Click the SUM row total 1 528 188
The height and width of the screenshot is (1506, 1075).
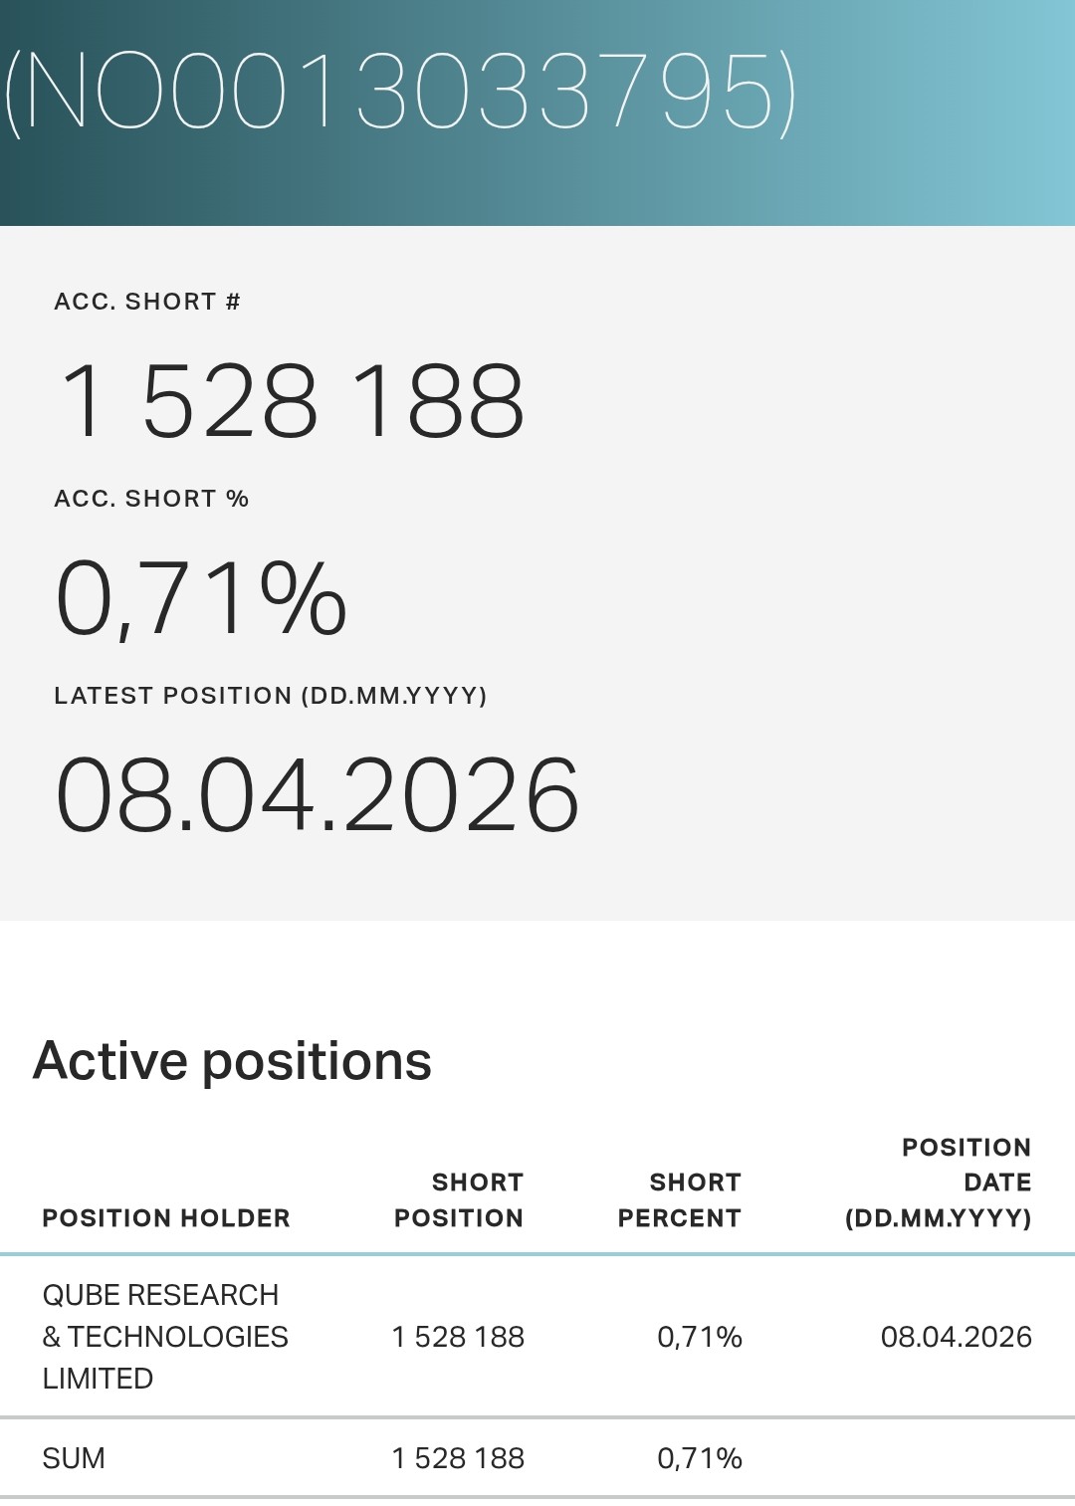pyautogui.click(x=458, y=1458)
